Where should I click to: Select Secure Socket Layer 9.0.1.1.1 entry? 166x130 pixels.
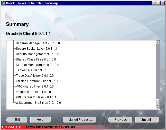click(x=36, y=49)
